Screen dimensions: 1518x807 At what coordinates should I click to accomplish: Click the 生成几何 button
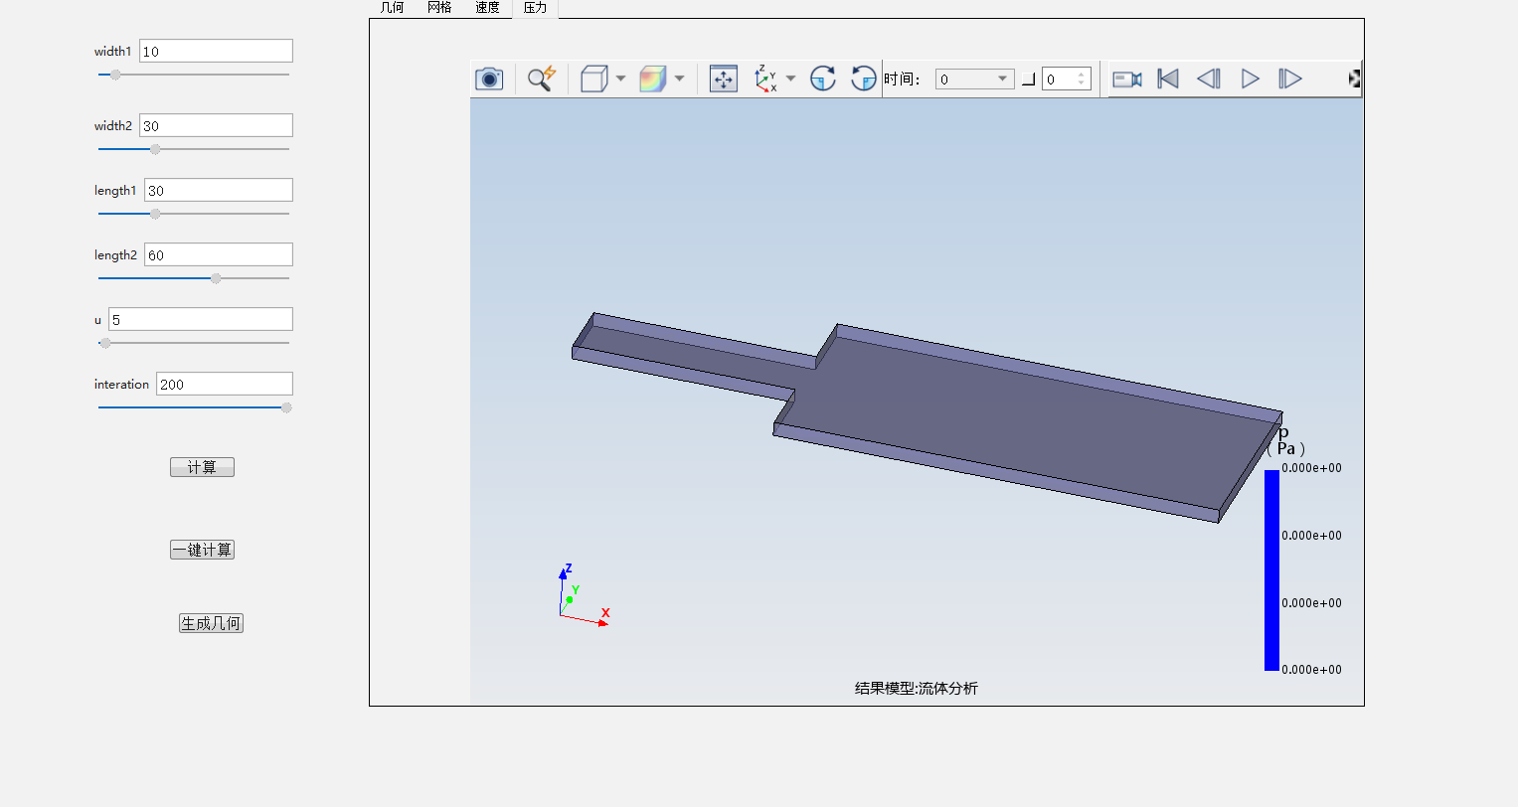tap(211, 623)
